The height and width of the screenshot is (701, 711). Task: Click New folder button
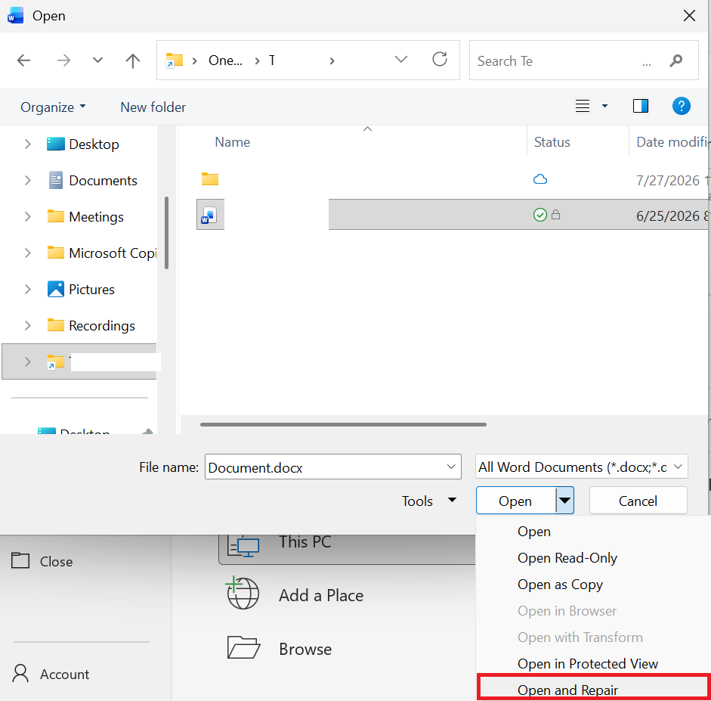pyautogui.click(x=153, y=107)
